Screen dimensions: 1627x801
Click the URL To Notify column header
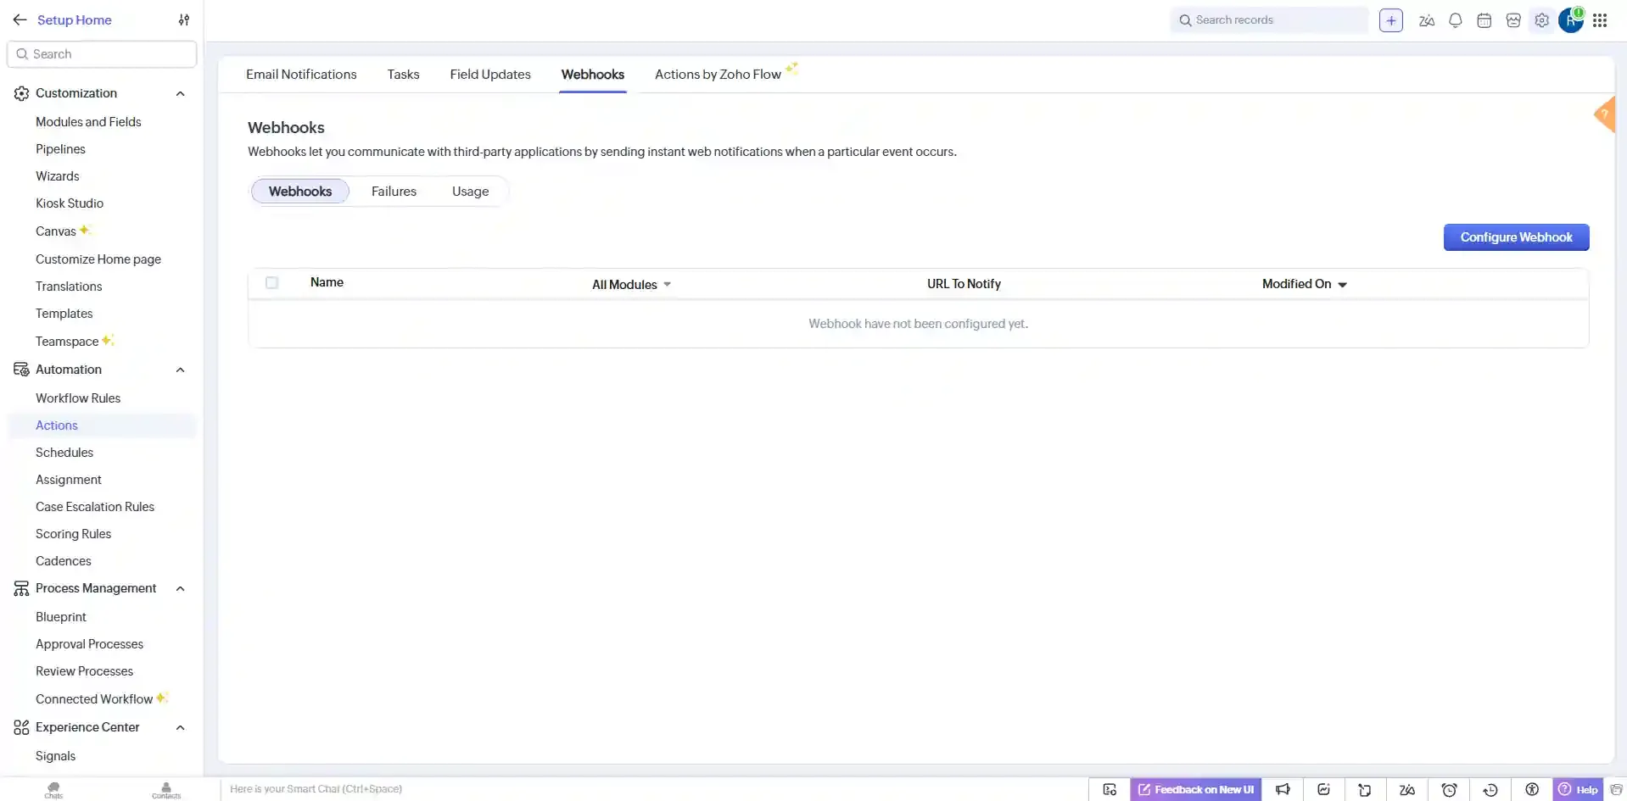pyautogui.click(x=964, y=284)
